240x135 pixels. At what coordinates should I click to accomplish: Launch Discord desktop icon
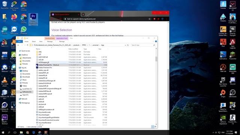[232, 81]
